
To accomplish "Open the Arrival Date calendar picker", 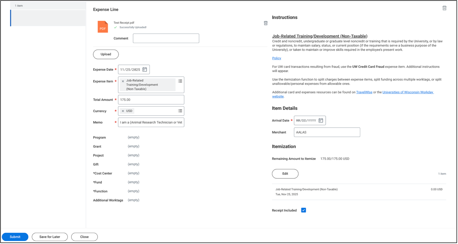I will (x=321, y=120).
